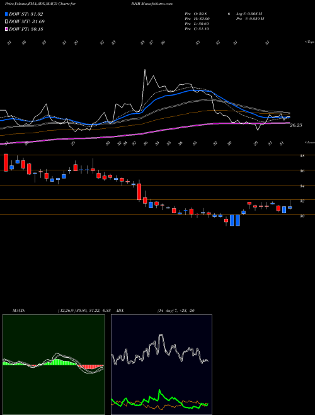Click the '36' price axis label
This screenshot has width=315, height=415.
[302, 171]
